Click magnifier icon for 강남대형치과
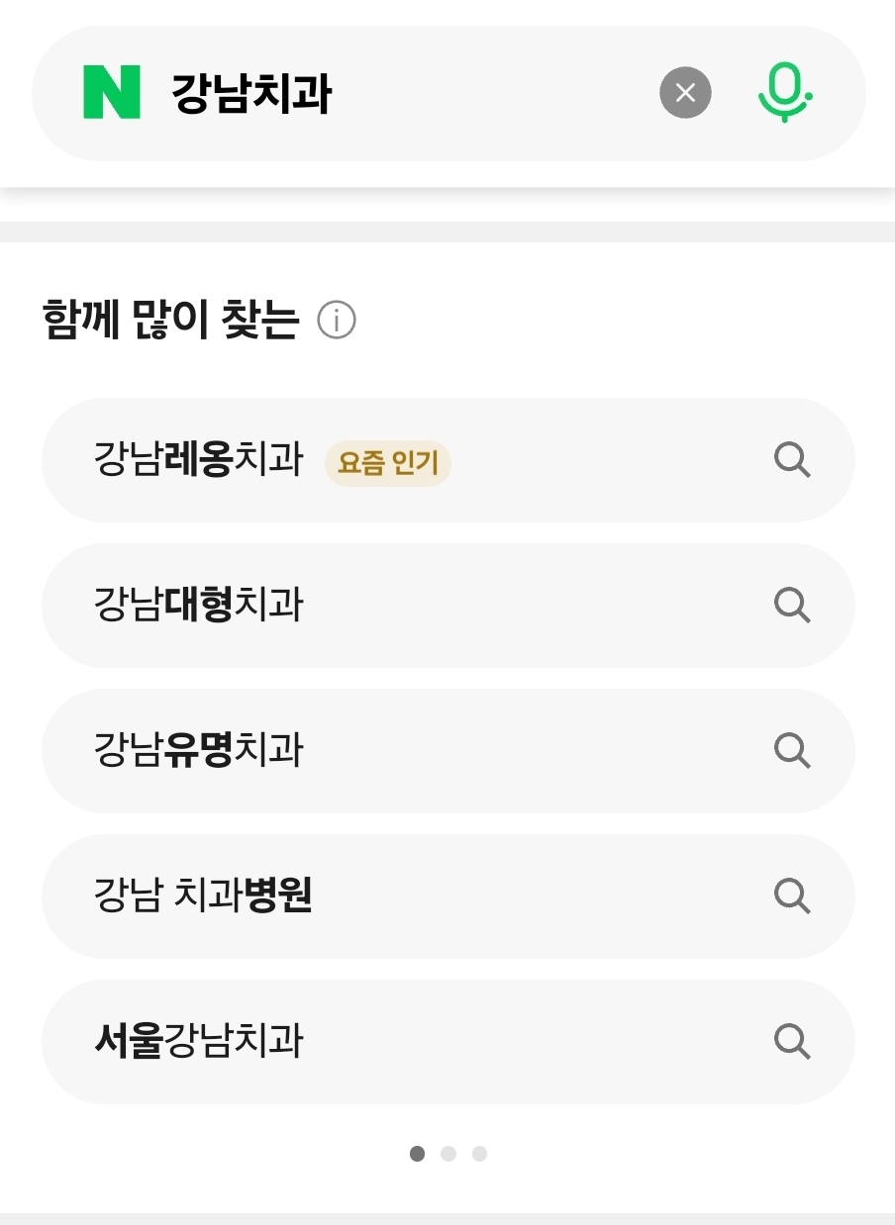The image size is (895, 1225). [x=791, y=605]
